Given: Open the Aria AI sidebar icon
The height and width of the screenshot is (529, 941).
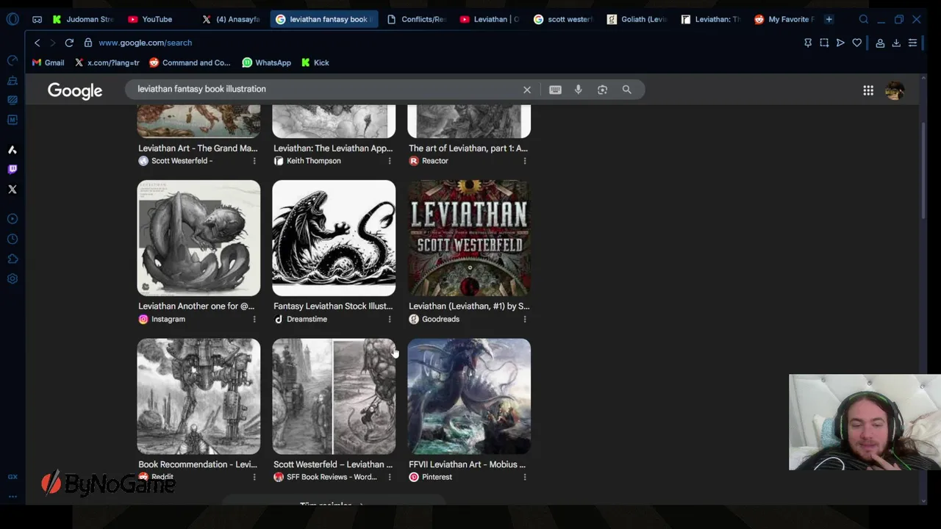Looking at the screenshot, I should (x=12, y=150).
